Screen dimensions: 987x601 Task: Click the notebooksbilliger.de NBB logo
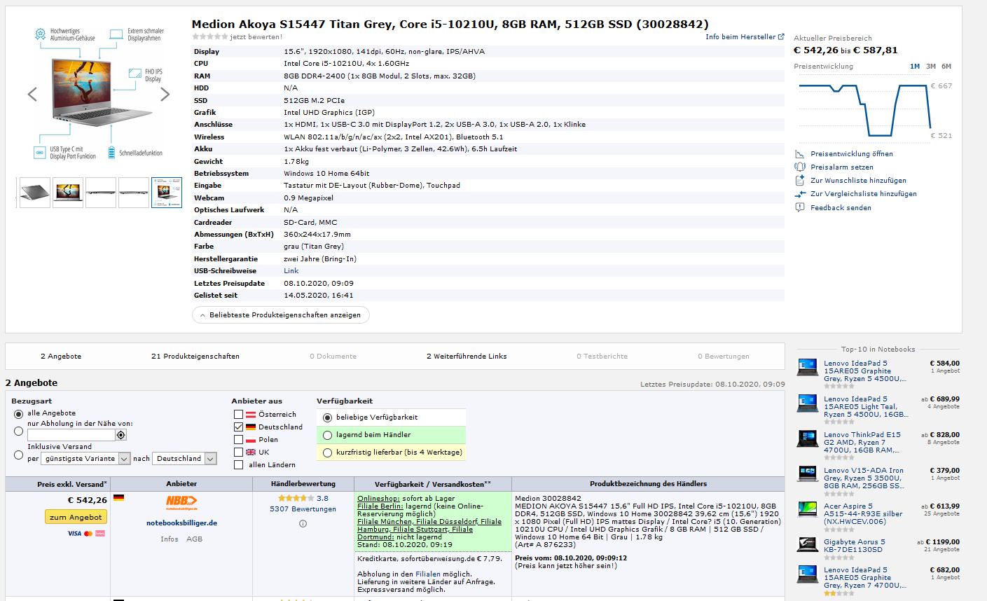point(181,503)
